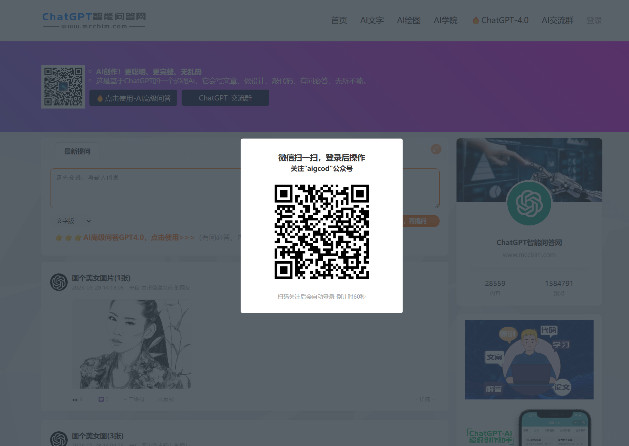Click the large WeChat login QR code

click(322, 232)
